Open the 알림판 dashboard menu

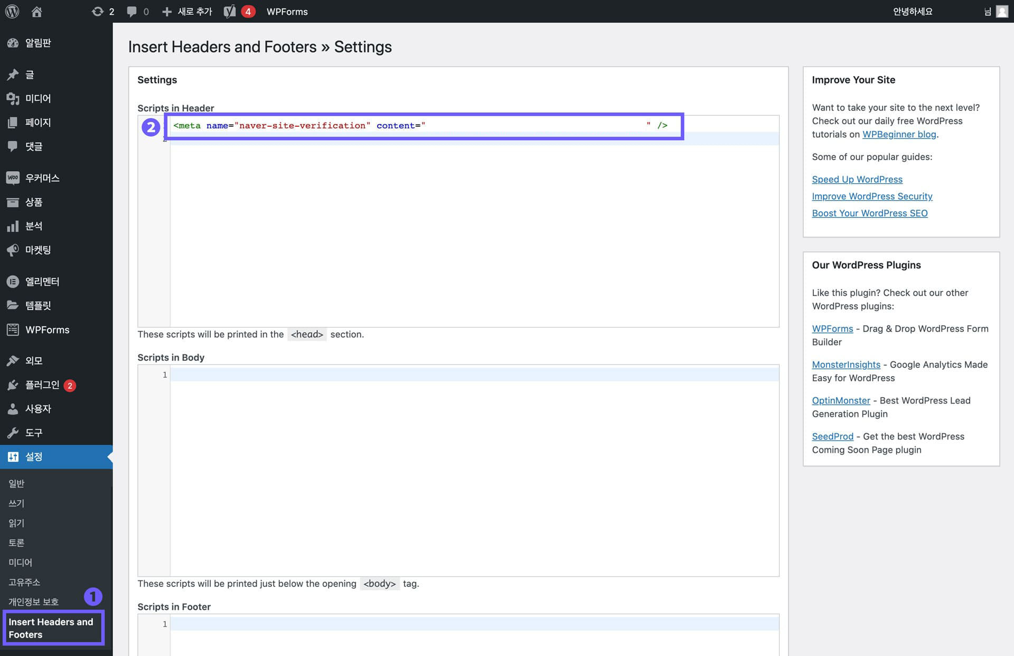click(x=38, y=43)
